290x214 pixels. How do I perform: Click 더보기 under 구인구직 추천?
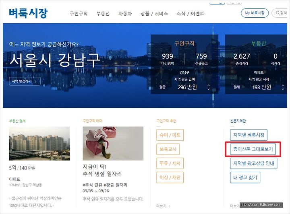coord(163,206)
